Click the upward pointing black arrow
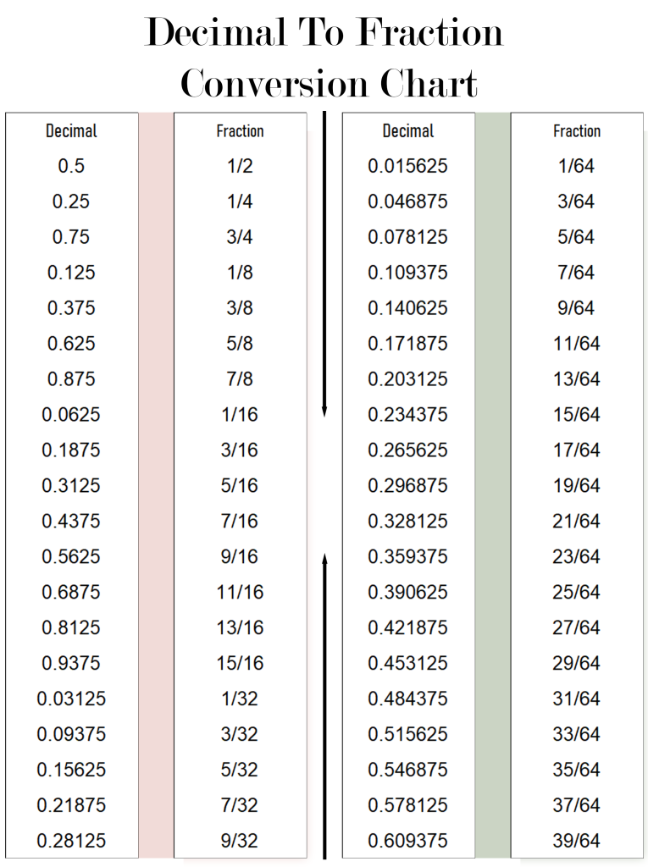This screenshot has height=867, width=648. click(324, 706)
